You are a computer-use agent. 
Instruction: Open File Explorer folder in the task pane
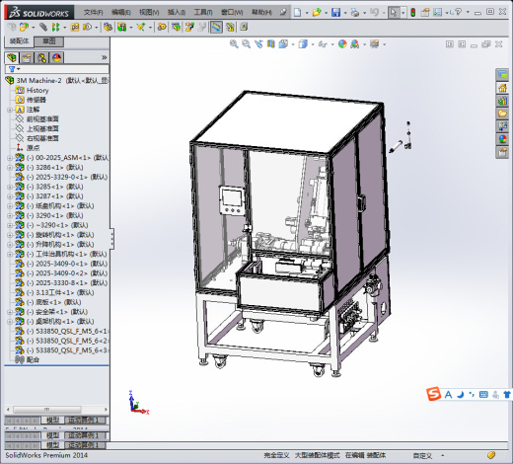tap(502, 114)
